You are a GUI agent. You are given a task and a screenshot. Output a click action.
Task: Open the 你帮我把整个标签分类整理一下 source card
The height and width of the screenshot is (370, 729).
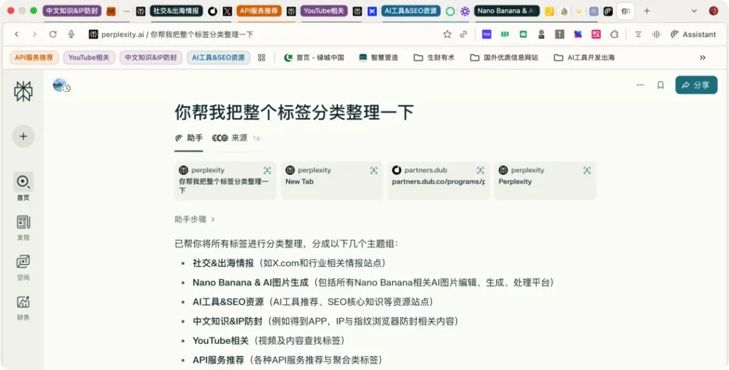pyautogui.click(x=225, y=180)
